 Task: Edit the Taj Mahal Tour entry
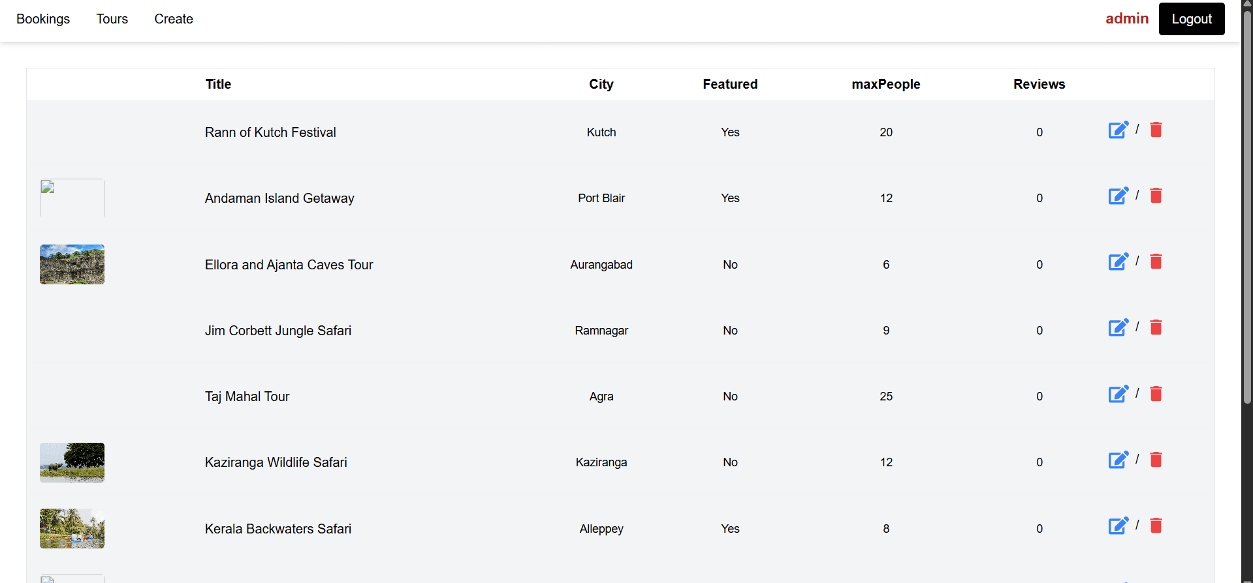click(1118, 394)
